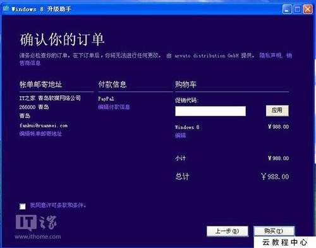The width and height of the screenshot is (316, 248).
Task: Maximize the upgrade assistant window
Action: [297, 9]
